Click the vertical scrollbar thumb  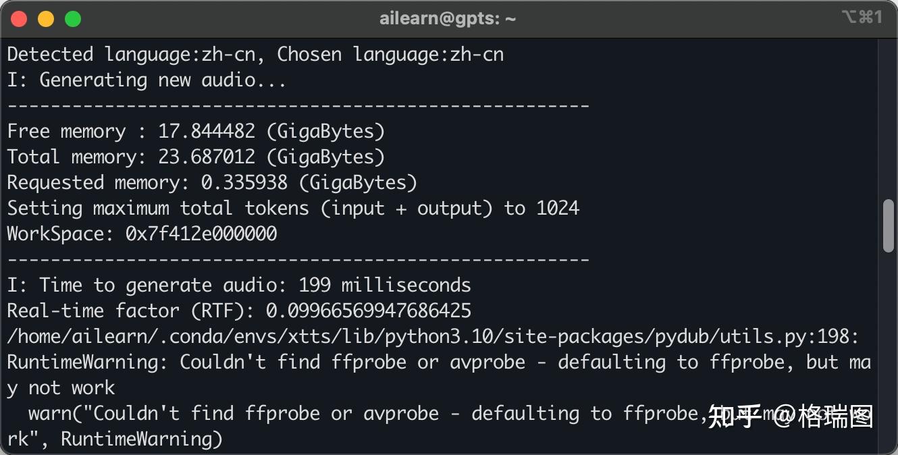[889, 226]
